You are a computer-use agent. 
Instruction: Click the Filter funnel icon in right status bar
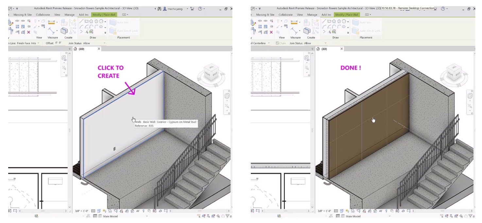pyautogui.click(x=471, y=216)
